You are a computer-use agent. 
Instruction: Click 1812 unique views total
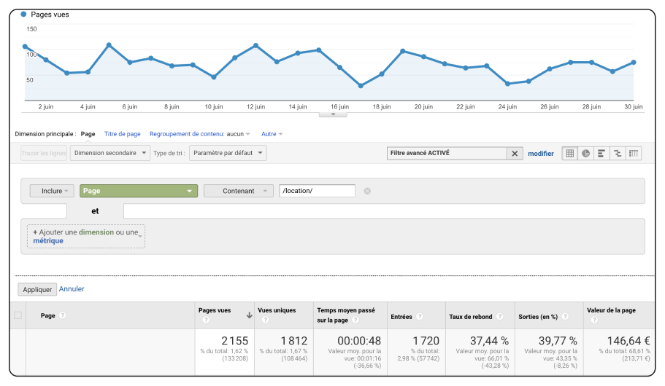coord(294,341)
